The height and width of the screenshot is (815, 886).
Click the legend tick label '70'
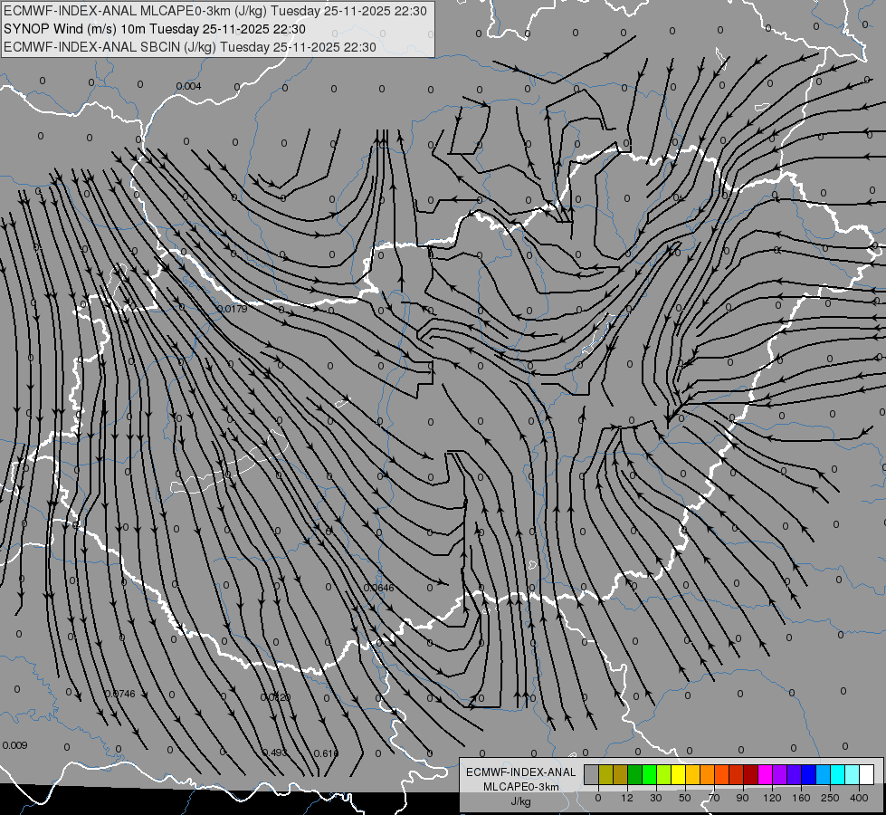pos(714,798)
